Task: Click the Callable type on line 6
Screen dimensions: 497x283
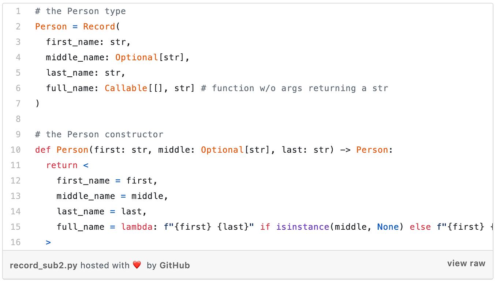Action: pyautogui.click(x=126, y=88)
